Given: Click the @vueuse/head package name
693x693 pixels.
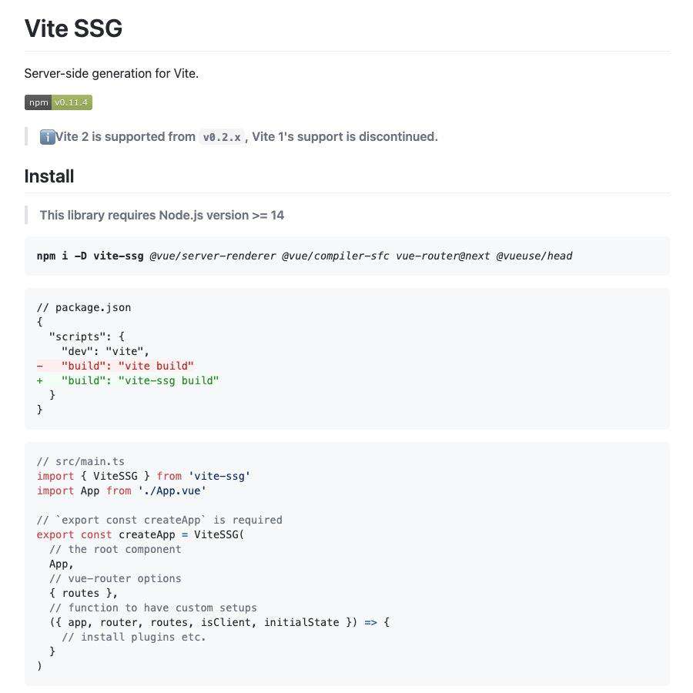Looking at the screenshot, I should point(534,256).
